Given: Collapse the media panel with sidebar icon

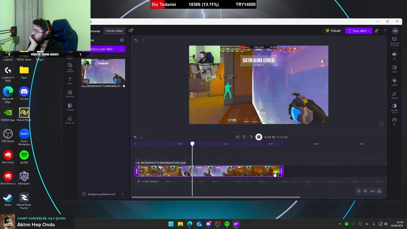Looking at the screenshot, I should pyautogui.click(x=122, y=40).
